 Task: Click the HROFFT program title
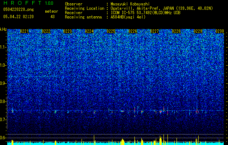[x=22, y=3]
